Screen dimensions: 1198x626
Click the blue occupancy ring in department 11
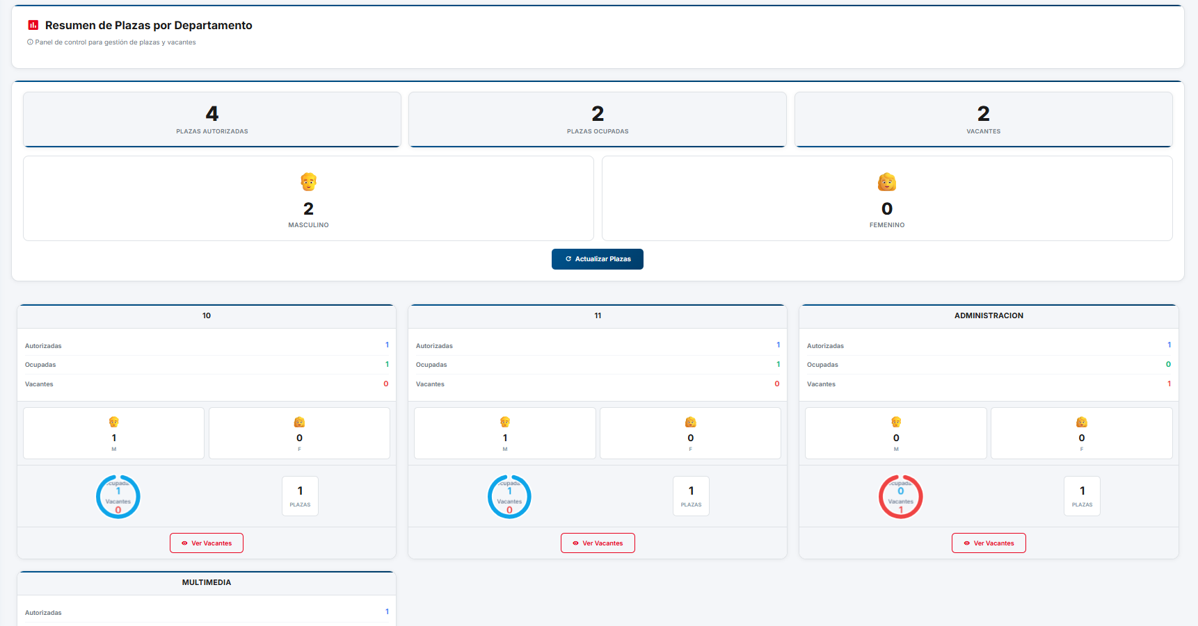[x=509, y=497]
